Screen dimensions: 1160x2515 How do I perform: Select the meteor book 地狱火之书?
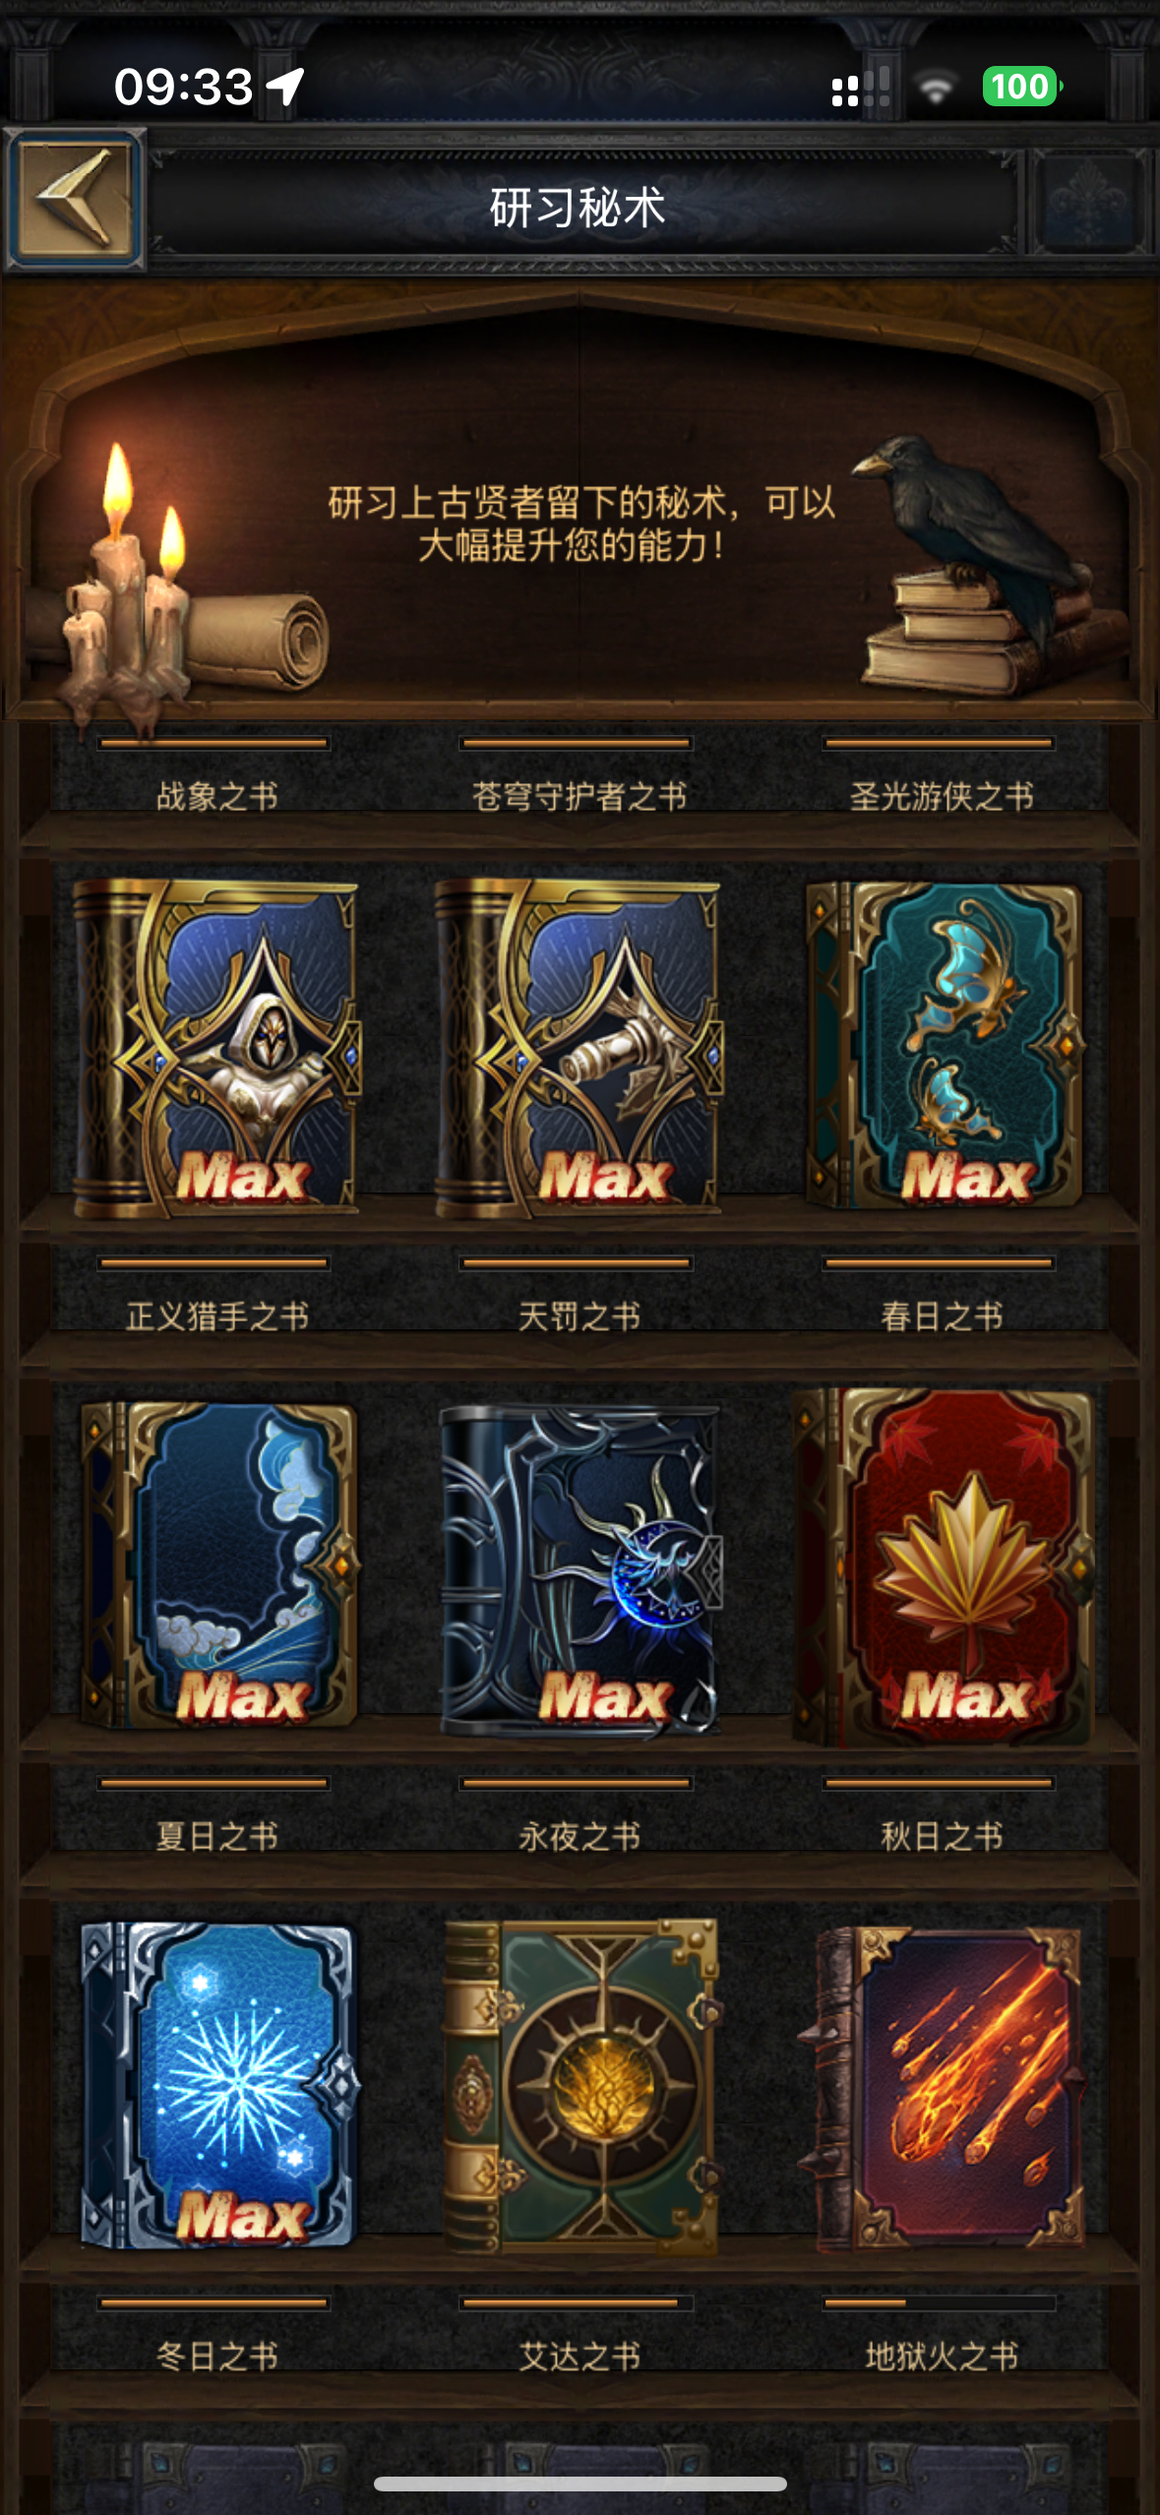(943, 2090)
